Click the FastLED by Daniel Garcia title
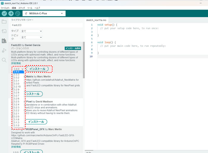The image size is (208, 153). tap(26, 45)
